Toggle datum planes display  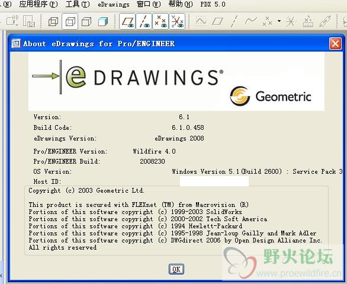coord(127,21)
